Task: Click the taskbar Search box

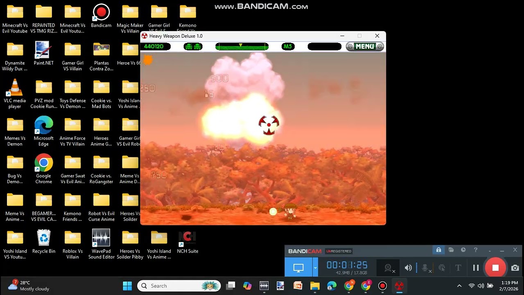Action: coord(179,286)
